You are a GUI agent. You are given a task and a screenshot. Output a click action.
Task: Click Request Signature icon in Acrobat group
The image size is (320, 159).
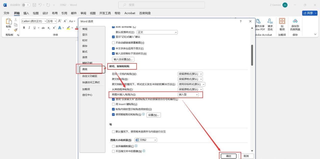coord(270,21)
